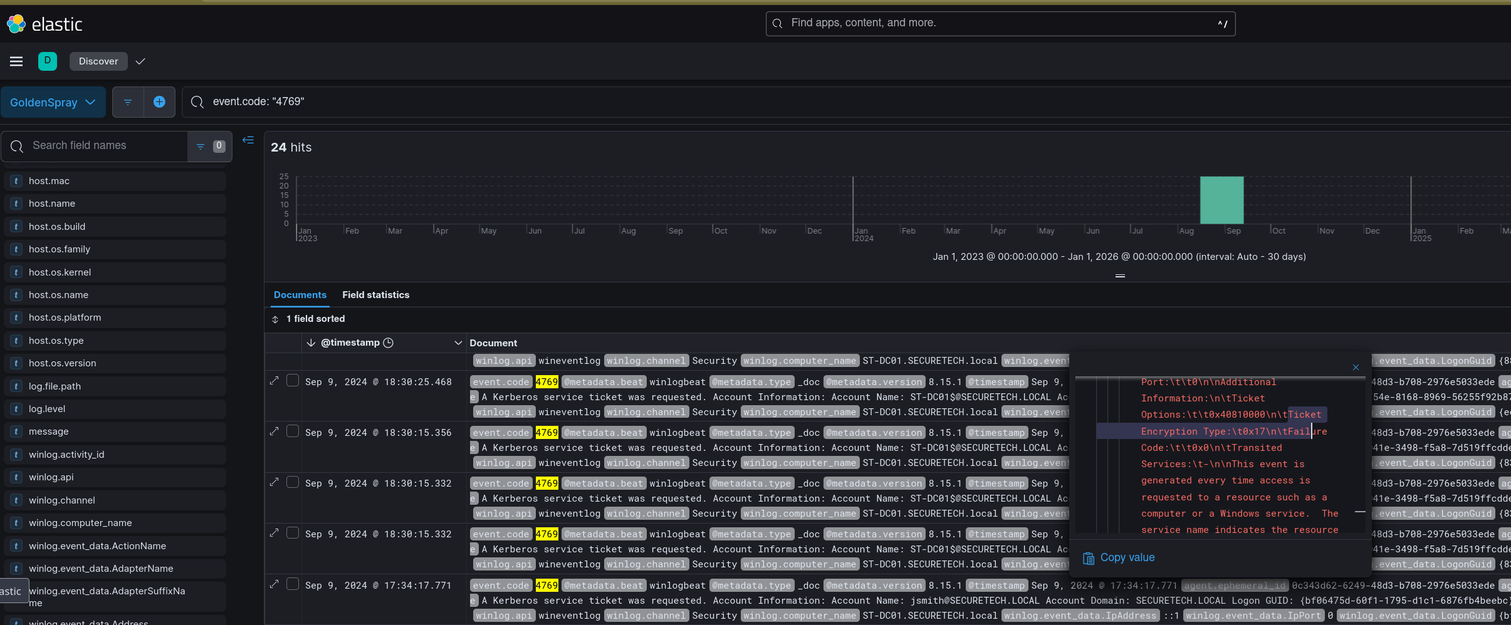Image resolution: width=1511 pixels, height=625 pixels.
Task: Close the message value popover
Action: pos(1356,368)
